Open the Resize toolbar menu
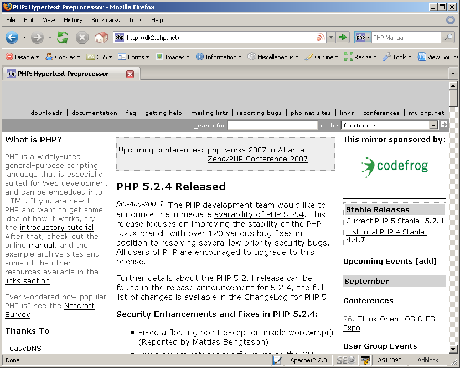Screen dimensions: 460x368 pos(360,57)
